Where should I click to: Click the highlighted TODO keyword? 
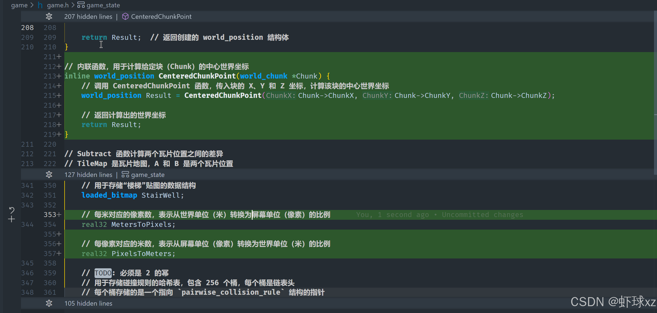(x=103, y=273)
